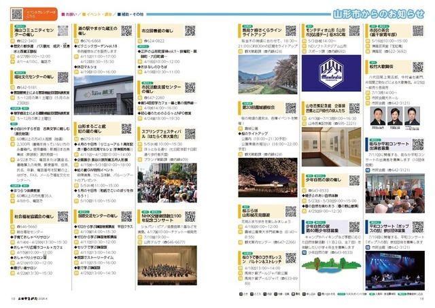435x308 pixels.
Task: Click QR code beside 市民活動支援センターの催し
Action: (190, 88)
